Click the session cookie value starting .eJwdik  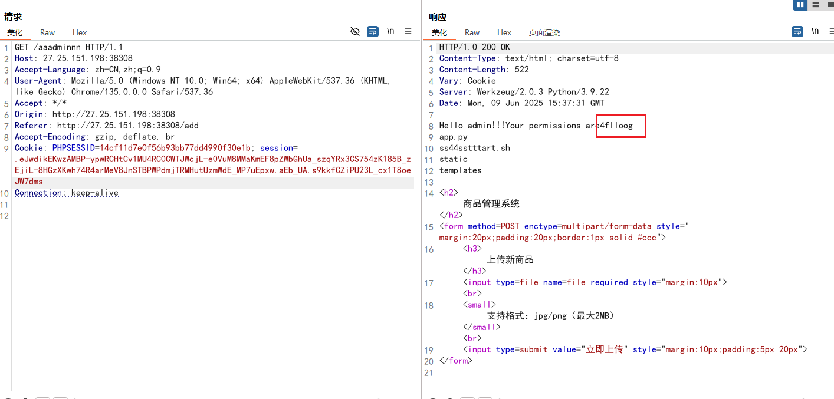point(213,170)
